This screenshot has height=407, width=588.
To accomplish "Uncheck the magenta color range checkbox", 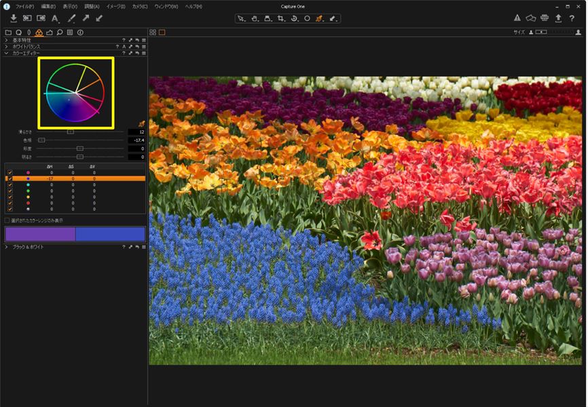I will point(10,173).
